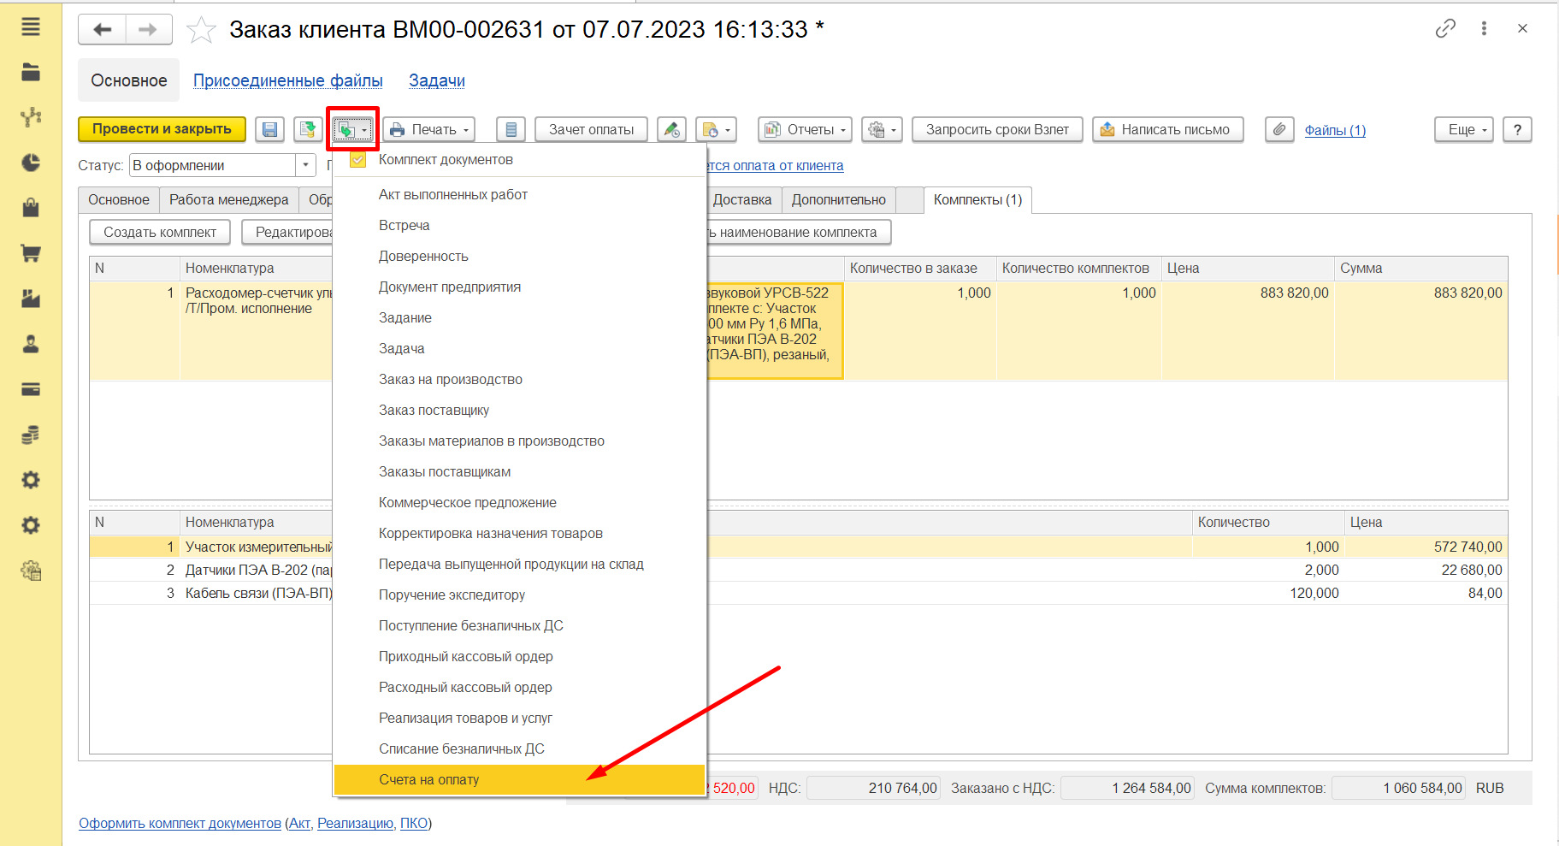1559x846 pixels.
Task: Open the pie chart section in sidebar
Action: coord(31,163)
